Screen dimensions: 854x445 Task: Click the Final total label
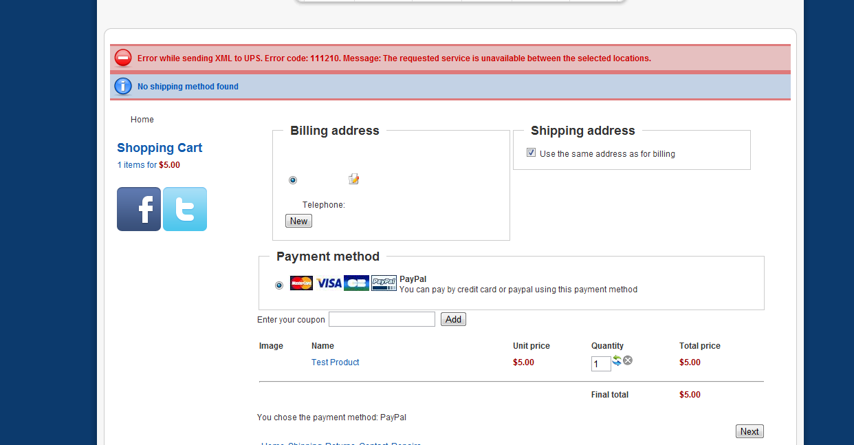[x=610, y=395]
